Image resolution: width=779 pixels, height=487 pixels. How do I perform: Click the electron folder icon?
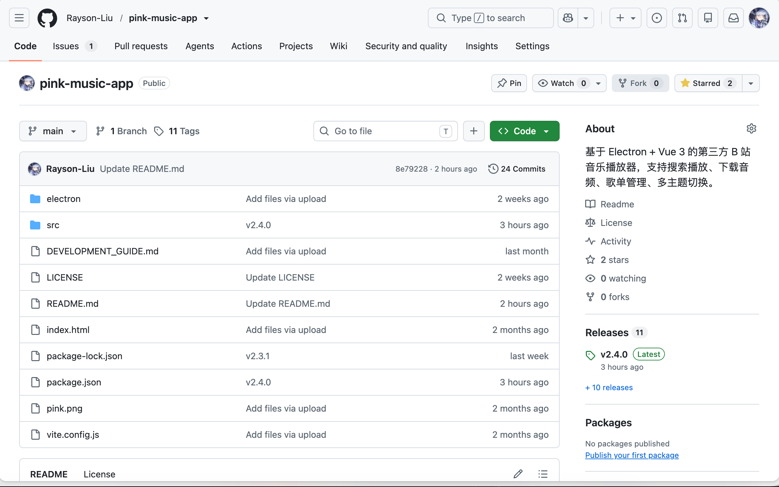[x=35, y=199]
